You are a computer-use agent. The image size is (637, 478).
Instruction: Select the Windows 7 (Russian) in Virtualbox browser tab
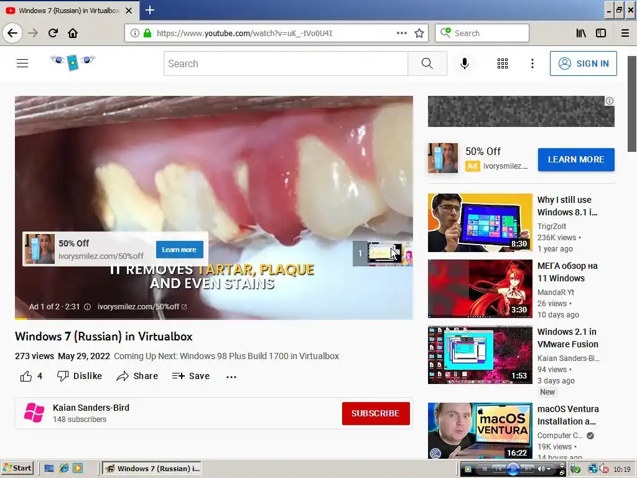(x=69, y=11)
